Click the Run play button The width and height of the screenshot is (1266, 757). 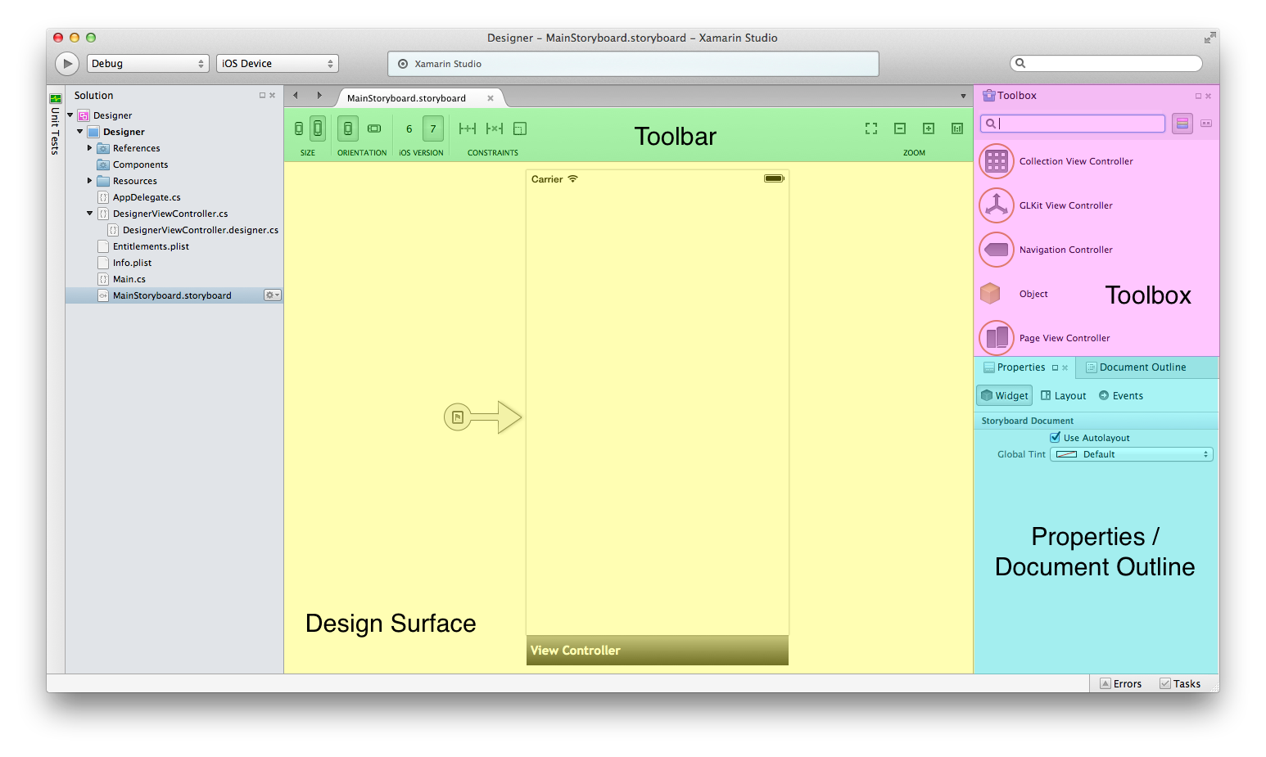coord(67,64)
